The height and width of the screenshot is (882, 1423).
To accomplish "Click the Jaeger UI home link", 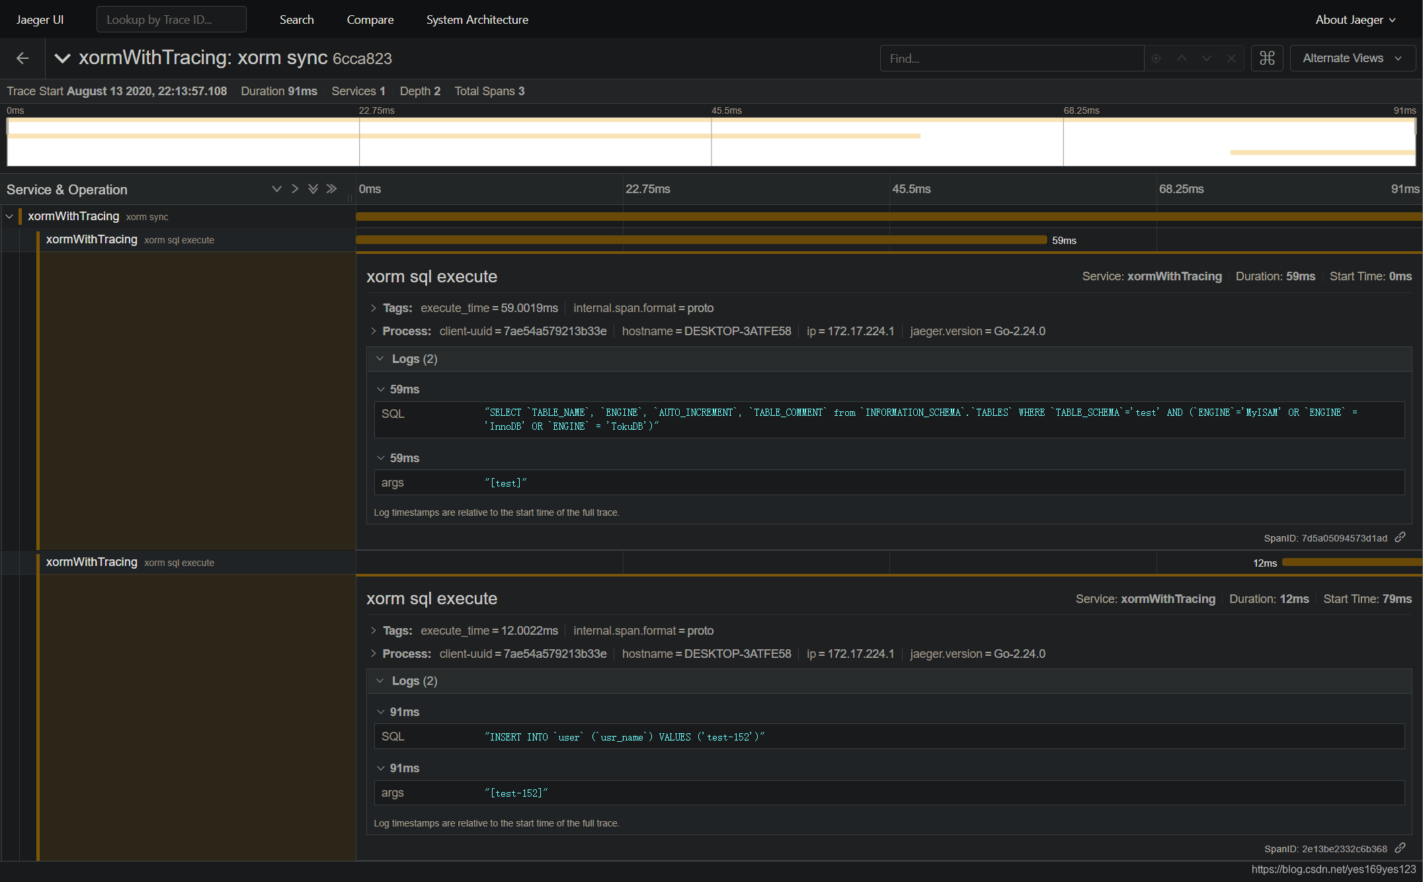I will tap(40, 20).
